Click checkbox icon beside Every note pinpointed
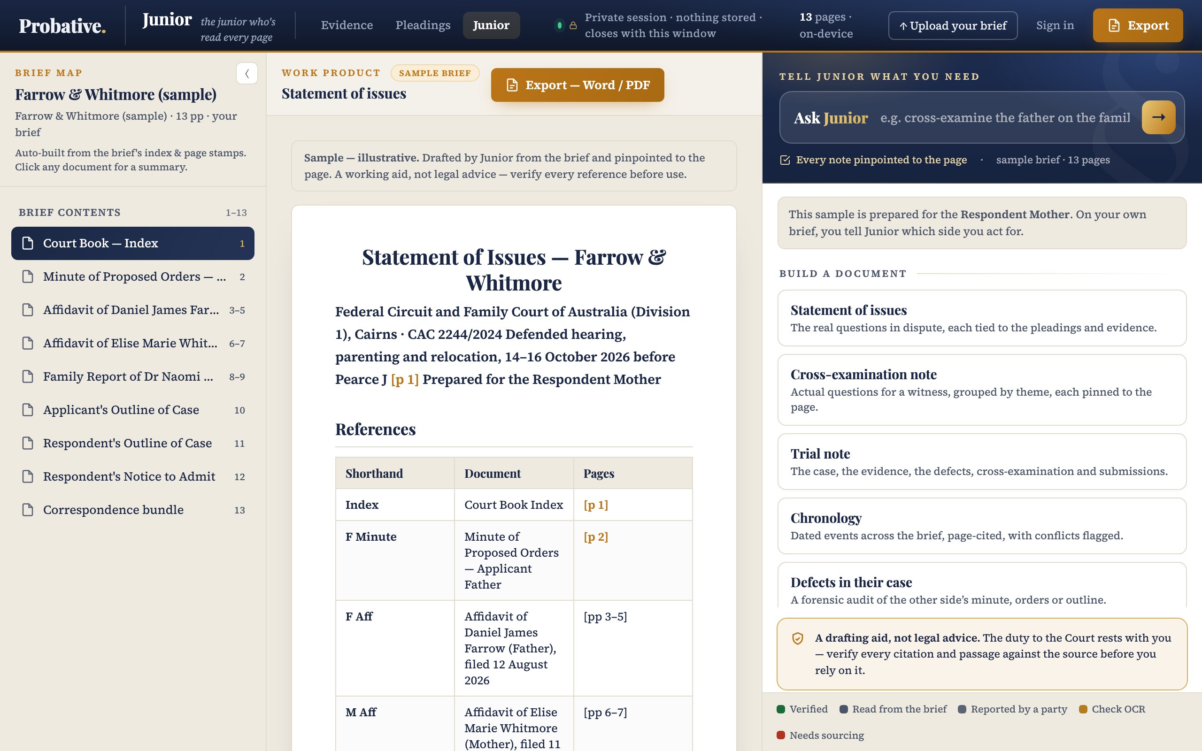This screenshot has height=751, width=1202. pos(785,160)
